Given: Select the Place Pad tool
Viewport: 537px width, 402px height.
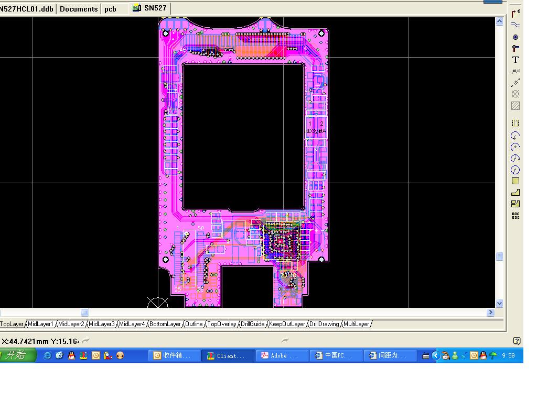Looking at the screenshot, I should (x=515, y=37).
